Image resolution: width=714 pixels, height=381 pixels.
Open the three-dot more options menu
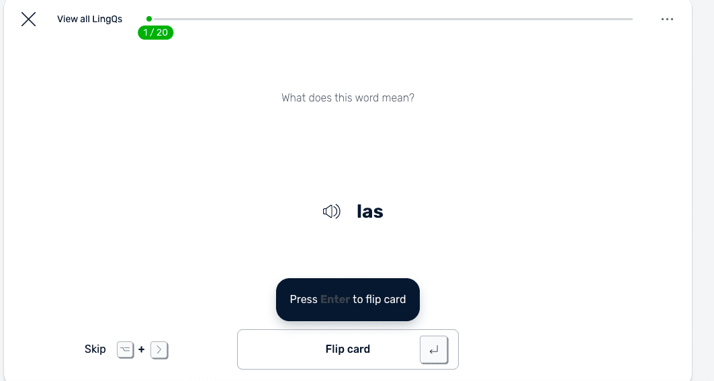click(666, 19)
